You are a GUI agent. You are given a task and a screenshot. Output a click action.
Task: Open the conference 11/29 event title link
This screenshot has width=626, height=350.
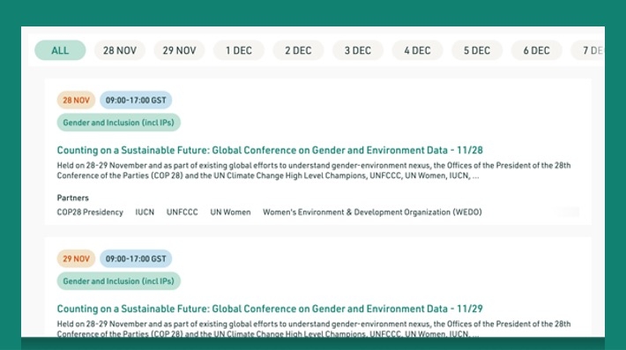pos(270,309)
